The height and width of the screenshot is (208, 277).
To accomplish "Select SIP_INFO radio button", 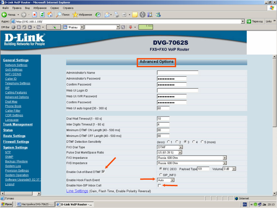I will (x=160, y=175).
